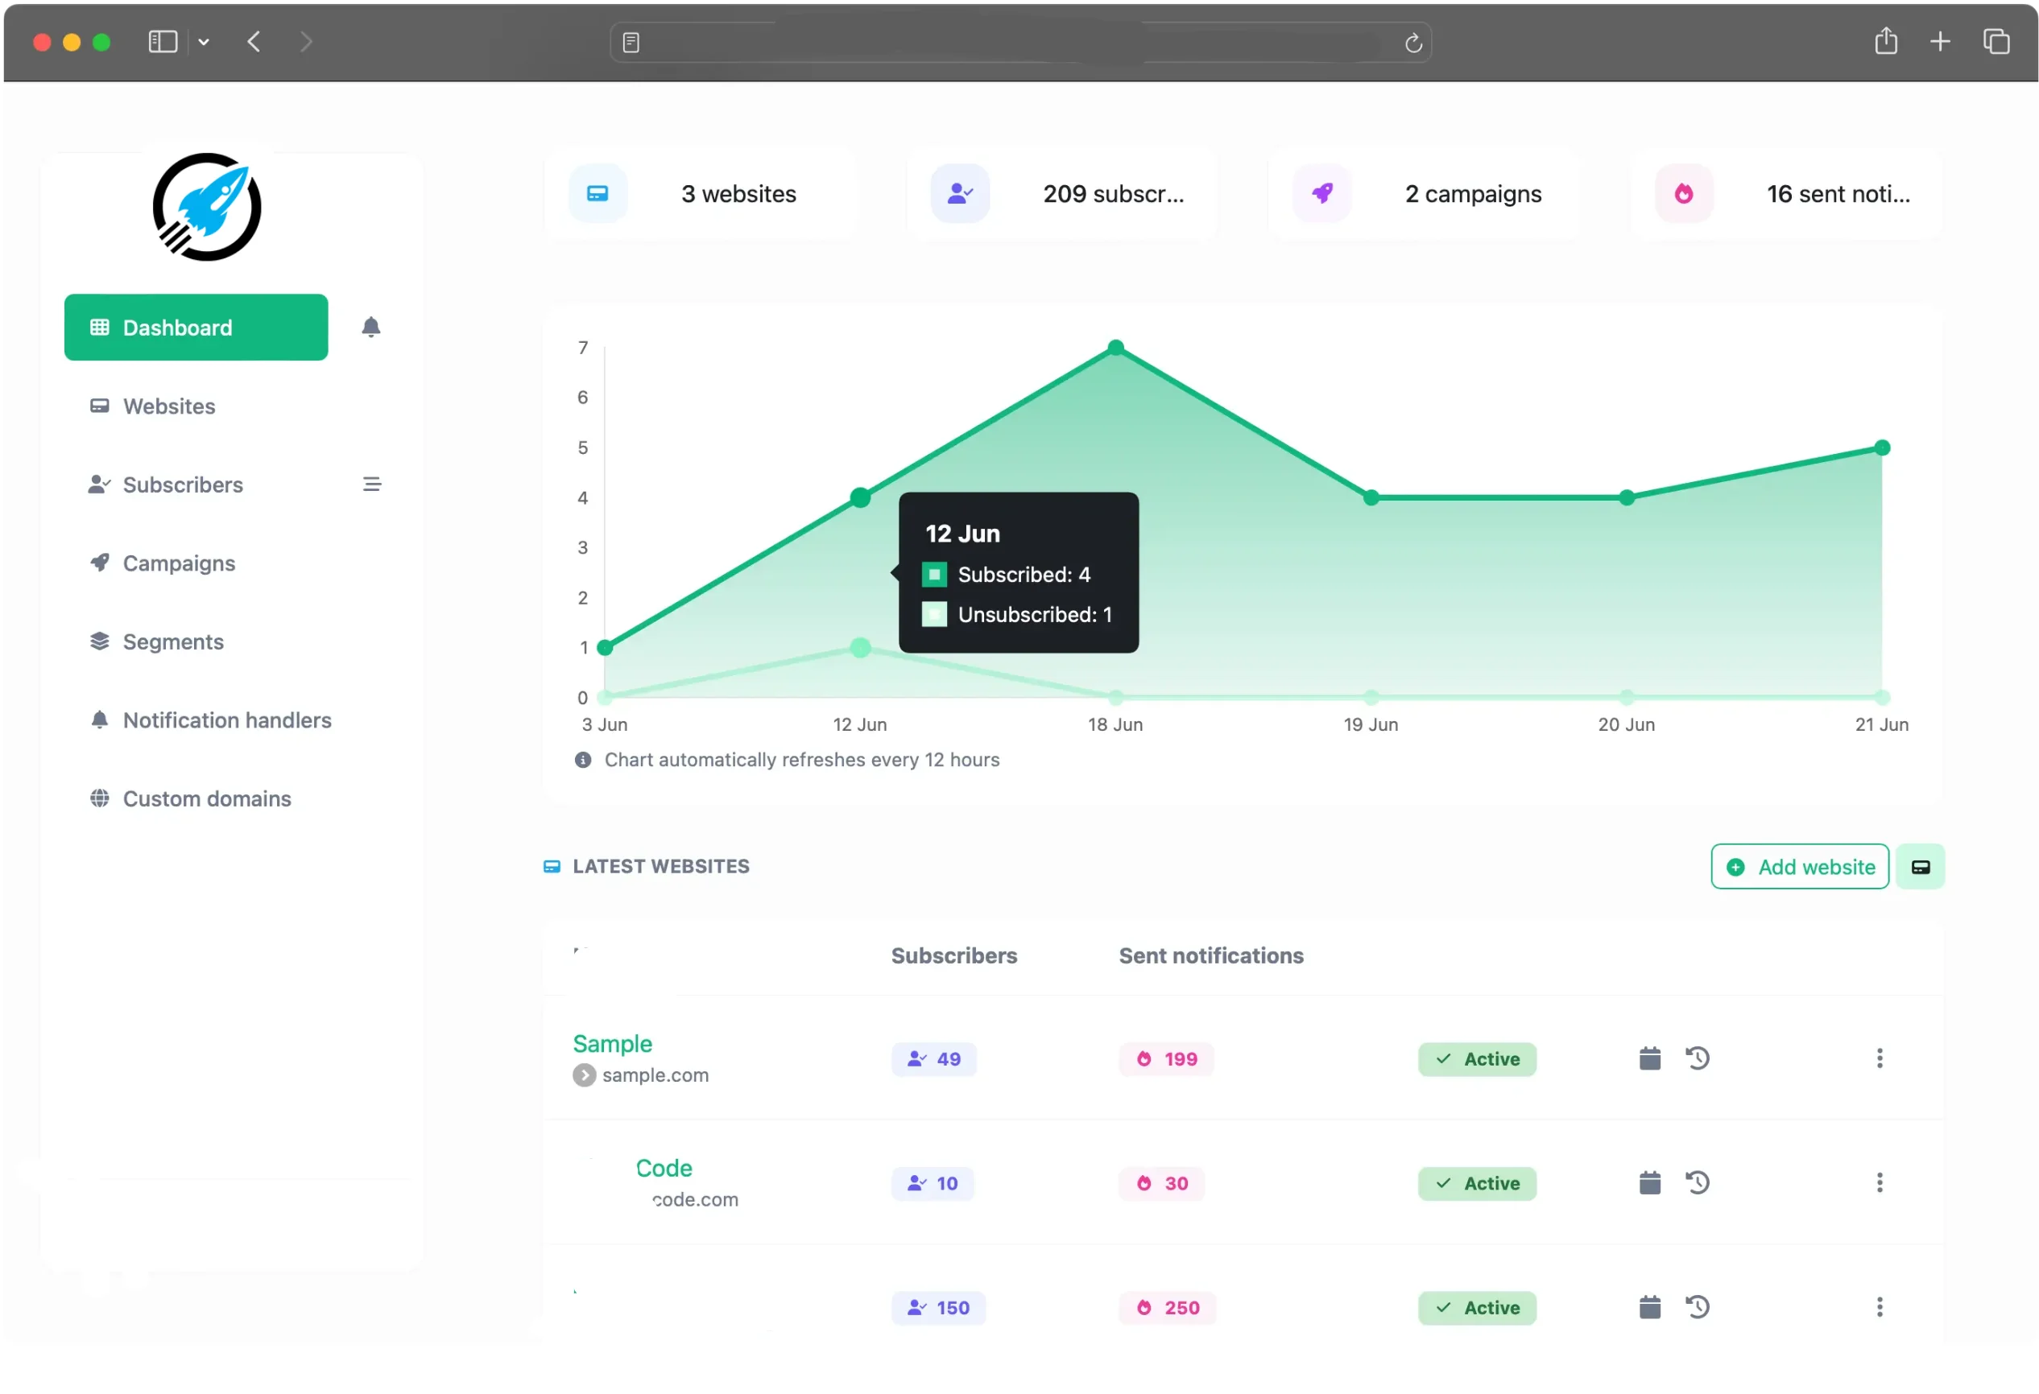
Task: Expand the Subscribers submenu list icon
Action: pos(372,484)
